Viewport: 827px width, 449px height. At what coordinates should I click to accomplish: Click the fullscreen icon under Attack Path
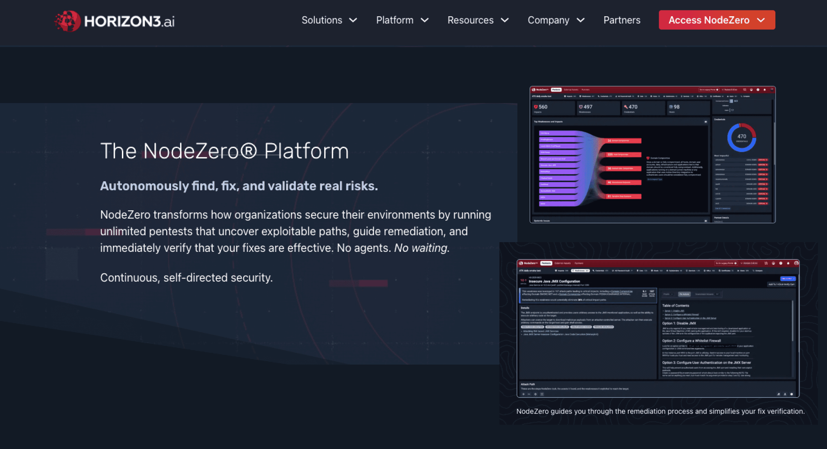(x=542, y=394)
